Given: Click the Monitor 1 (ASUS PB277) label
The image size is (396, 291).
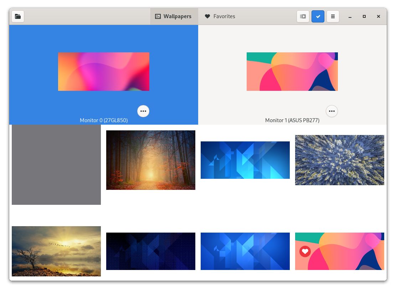Looking at the screenshot, I should point(292,120).
